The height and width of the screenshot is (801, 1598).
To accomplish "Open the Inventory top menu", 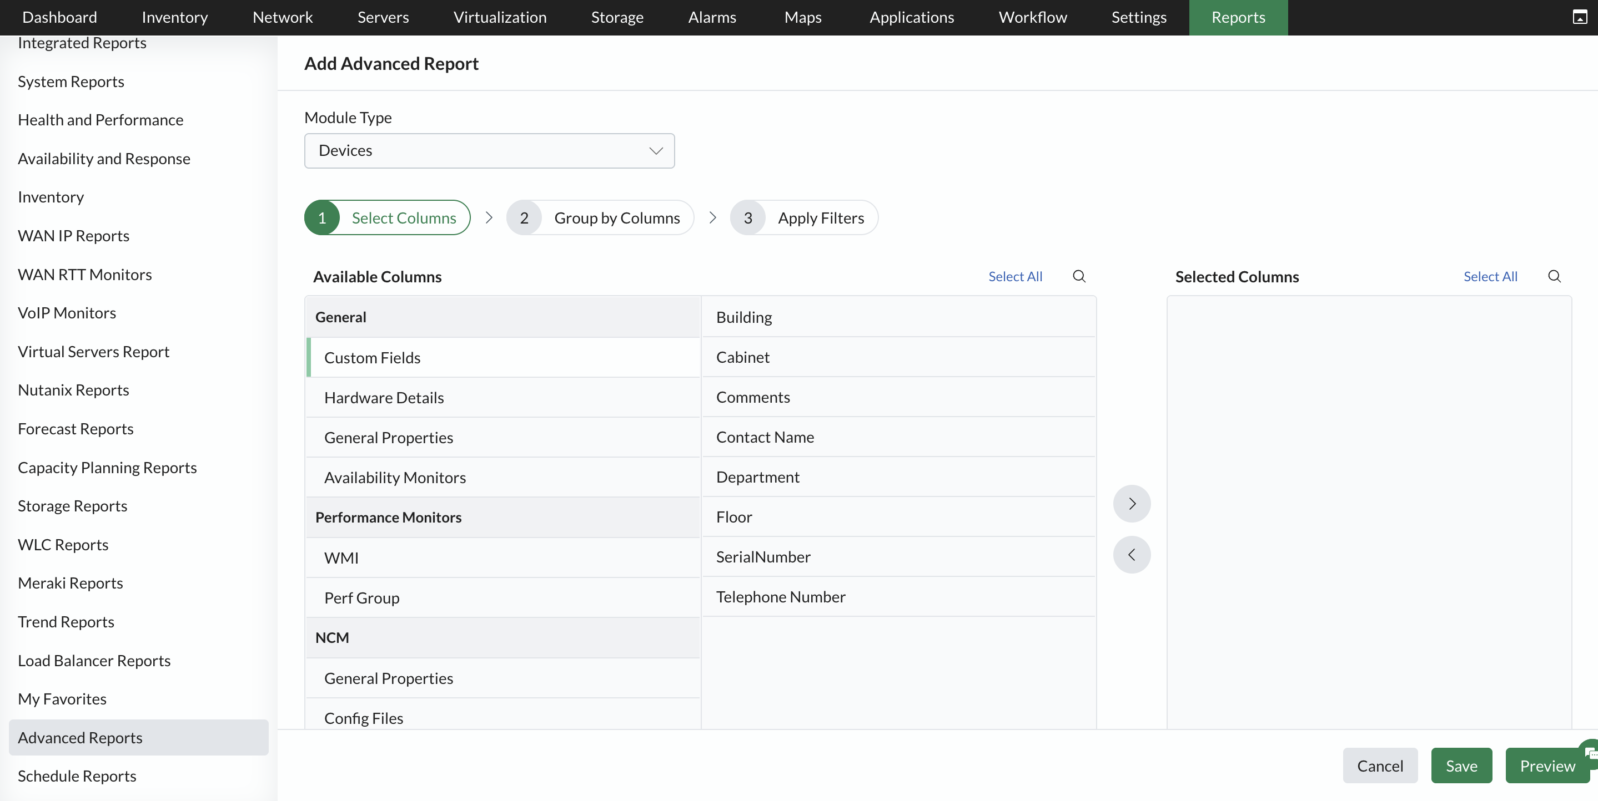I will coord(175,17).
